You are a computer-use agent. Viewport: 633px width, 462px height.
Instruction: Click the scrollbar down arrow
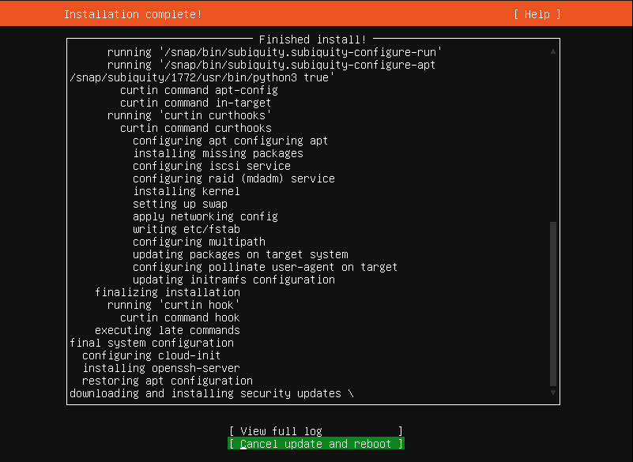pyautogui.click(x=553, y=393)
